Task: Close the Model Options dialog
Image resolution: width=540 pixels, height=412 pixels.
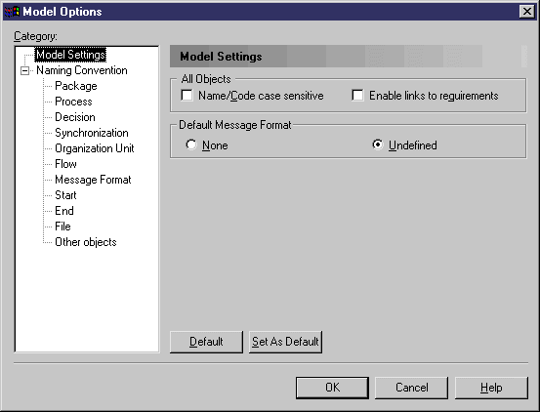Action: [526, 12]
